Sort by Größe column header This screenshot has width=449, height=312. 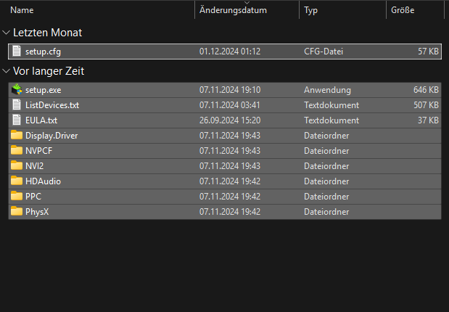point(403,11)
